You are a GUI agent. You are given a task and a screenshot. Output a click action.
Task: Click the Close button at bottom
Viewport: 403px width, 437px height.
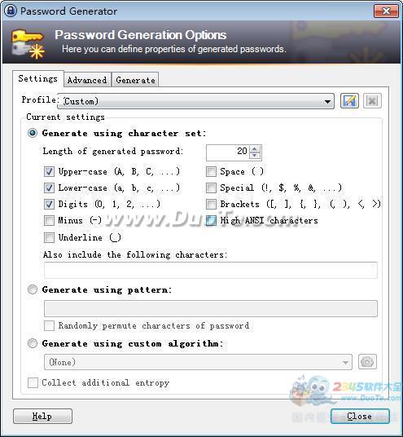point(360,416)
